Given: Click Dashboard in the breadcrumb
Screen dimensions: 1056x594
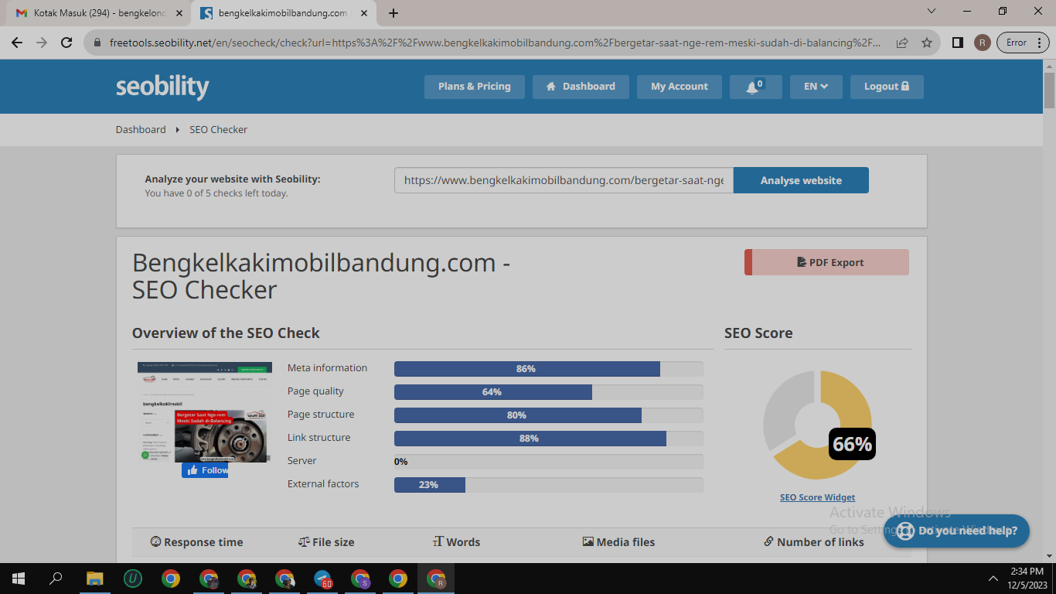Looking at the screenshot, I should point(141,129).
